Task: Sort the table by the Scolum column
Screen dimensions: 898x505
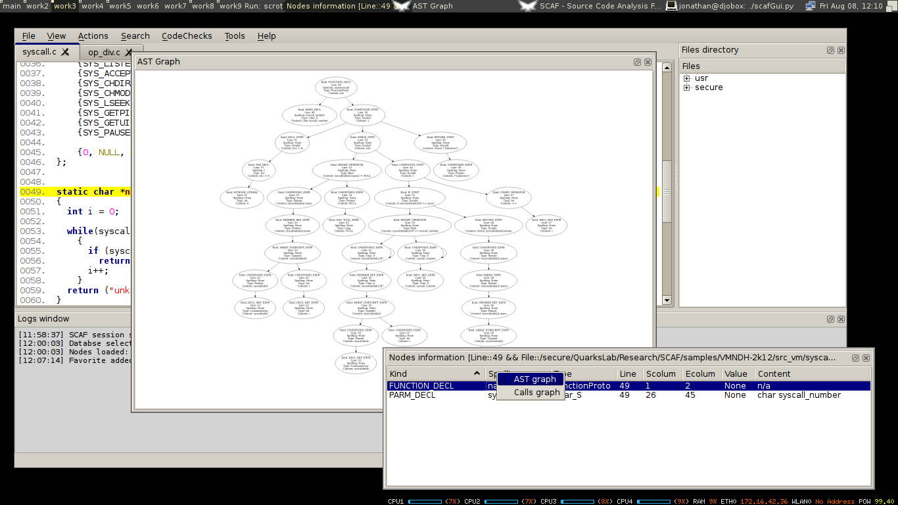Action: 661,373
